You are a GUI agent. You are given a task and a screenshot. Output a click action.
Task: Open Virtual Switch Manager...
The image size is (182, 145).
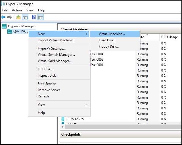[x=56, y=55]
